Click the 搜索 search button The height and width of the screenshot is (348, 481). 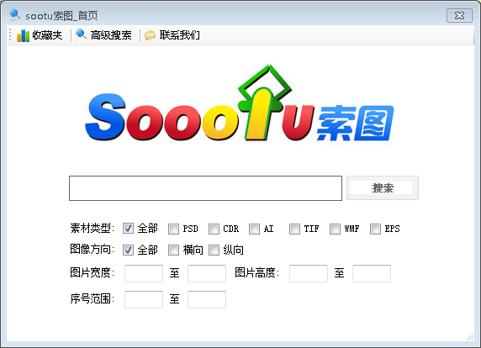383,188
